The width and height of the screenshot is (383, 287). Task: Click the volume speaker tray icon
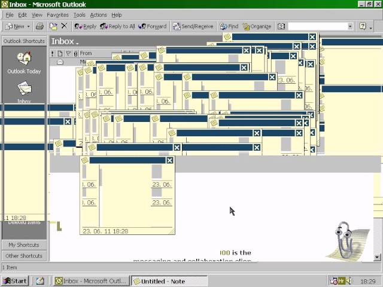pyautogui.click(x=349, y=281)
